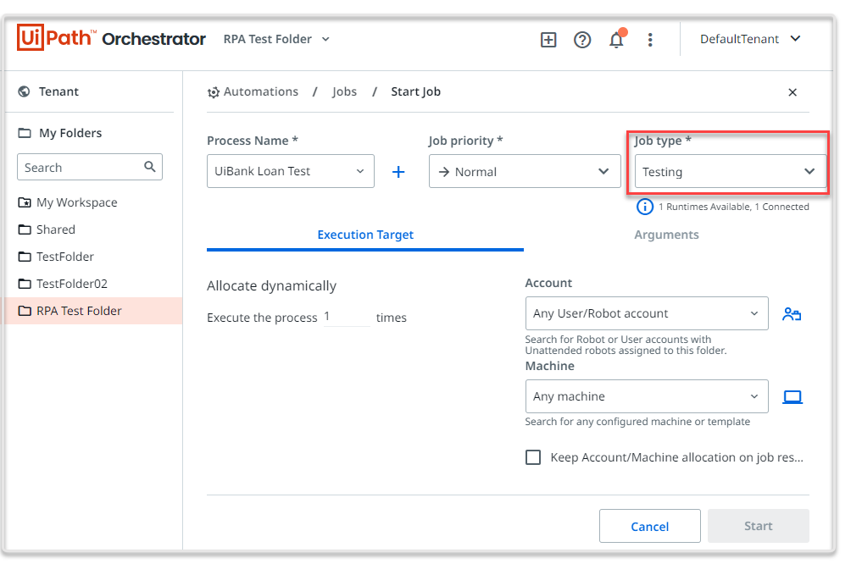The image size is (862, 564).
Task: Open the three-dot more options menu
Action: [x=650, y=40]
